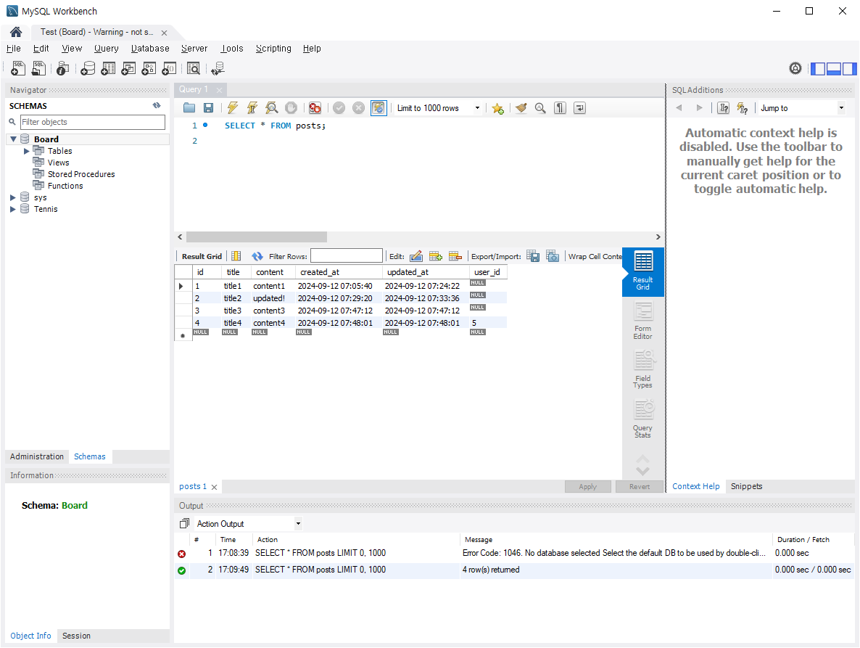Image resolution: width=860 pixels, height=648 pixels.
Task: Open the find panel magnifier icon
Action: pyautogui.click(x=540, y=108)
